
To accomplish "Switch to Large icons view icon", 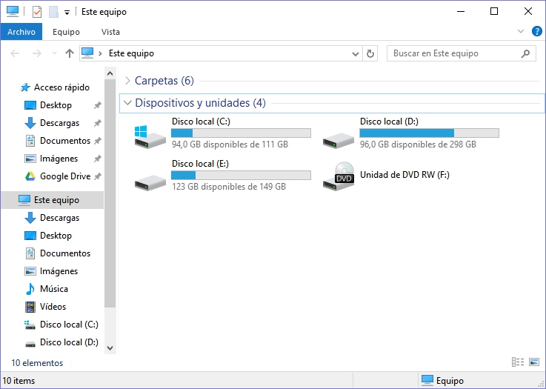I will [534, 362].
